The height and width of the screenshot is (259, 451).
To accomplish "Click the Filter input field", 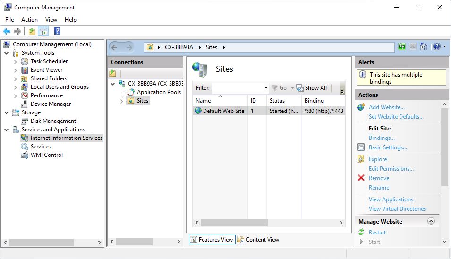I will tap(238, 88).
